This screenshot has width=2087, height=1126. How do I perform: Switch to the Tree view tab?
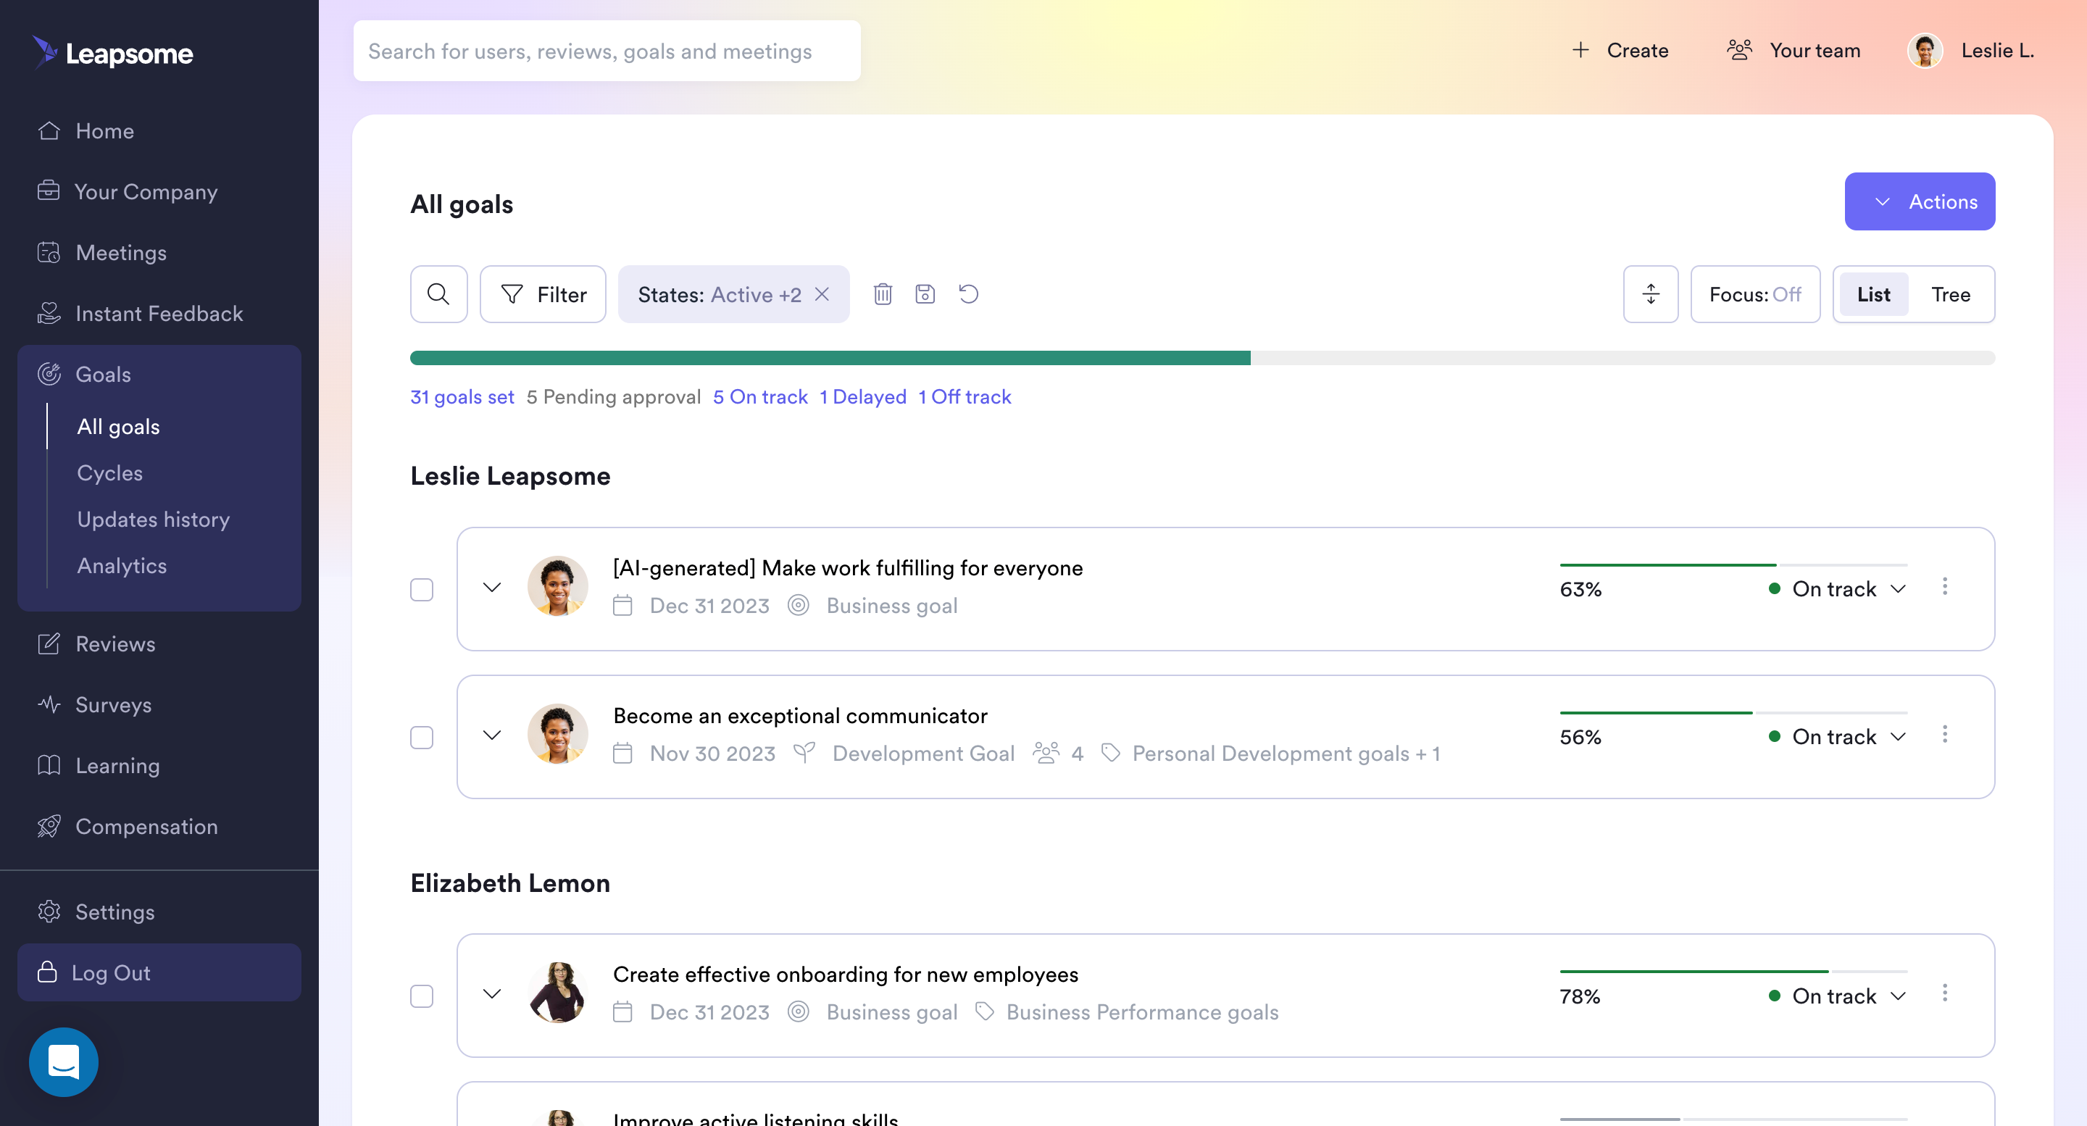(1950, 294)
